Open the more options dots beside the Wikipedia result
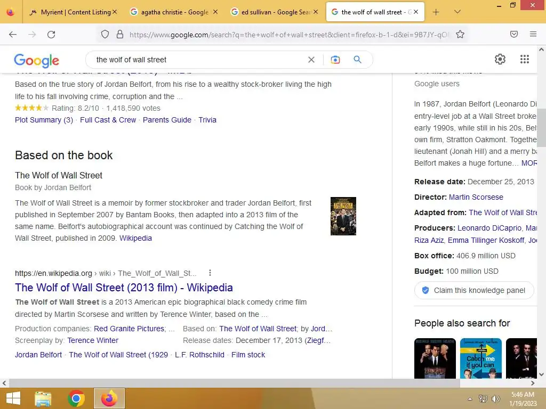 210,273
